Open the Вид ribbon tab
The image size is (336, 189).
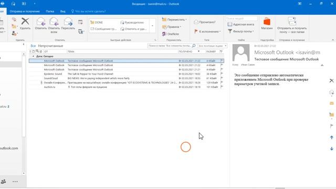coord(63,11)
